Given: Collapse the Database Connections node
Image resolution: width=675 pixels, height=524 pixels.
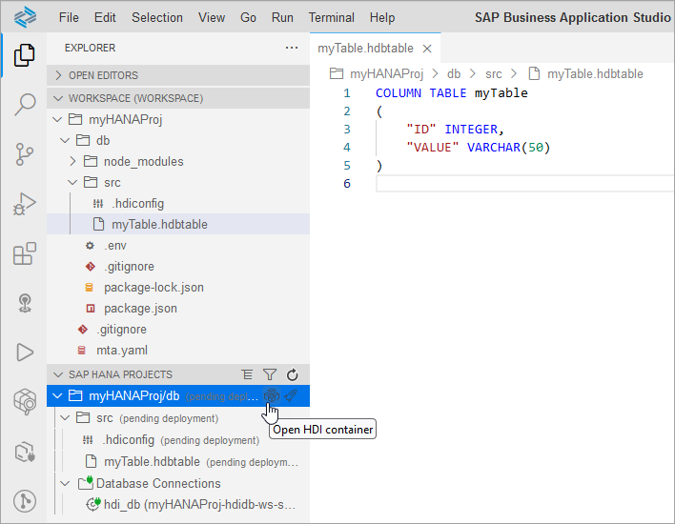Looking at the screenshot, I should point(65,484).
